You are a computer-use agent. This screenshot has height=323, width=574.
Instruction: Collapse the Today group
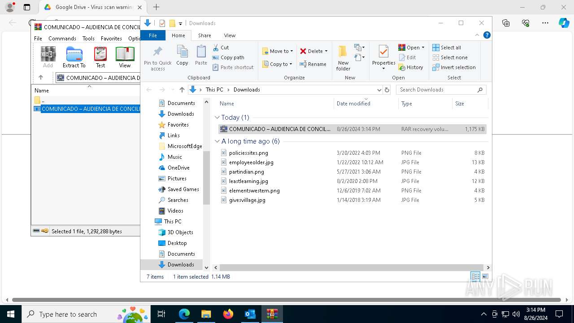(x=217, y=118)
